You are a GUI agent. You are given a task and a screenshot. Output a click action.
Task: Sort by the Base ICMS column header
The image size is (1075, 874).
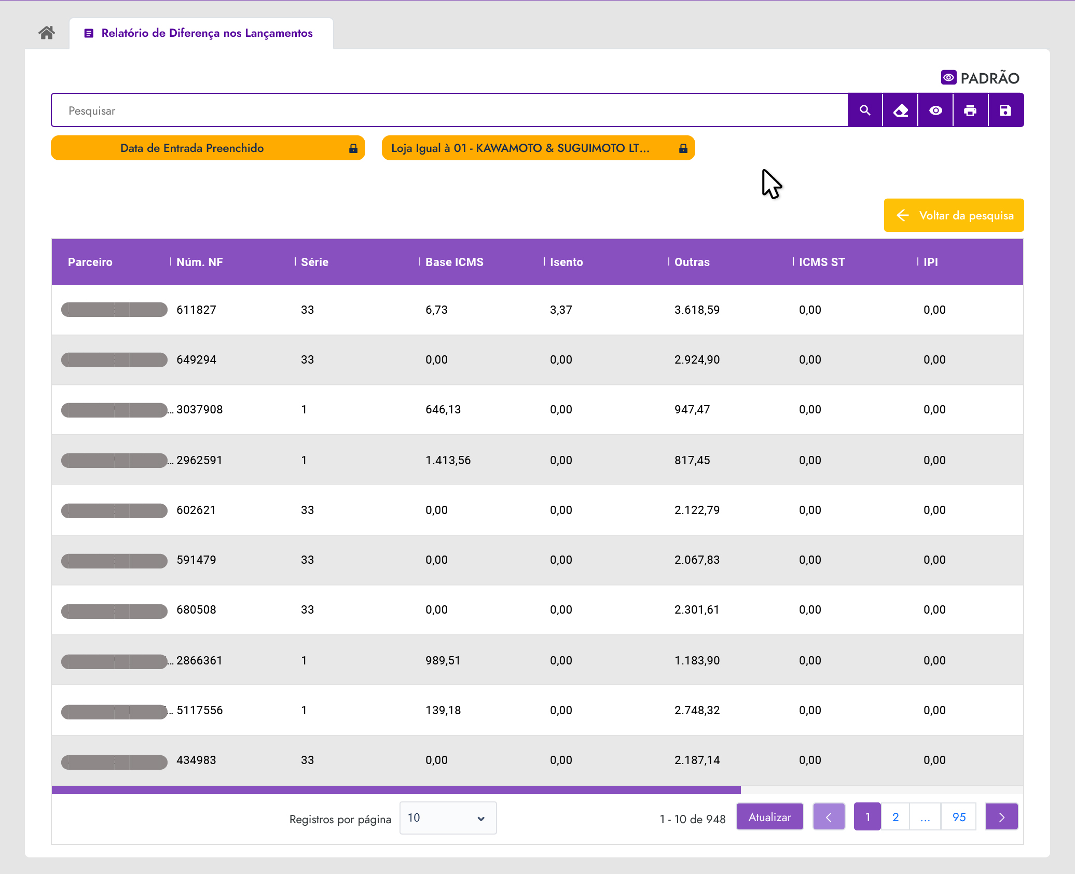click(x=454, y=262)
